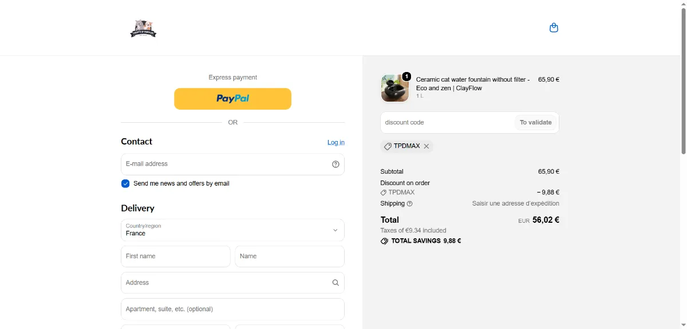Viewport: 687px width, 329px height.
Task: Click the Contact section heading
Action: pos(137,142)
